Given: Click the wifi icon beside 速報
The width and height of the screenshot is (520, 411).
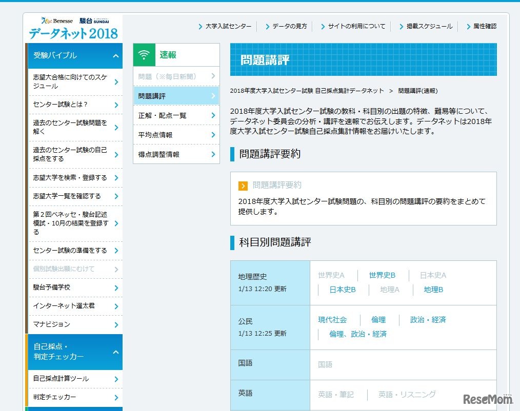Looking at the screenshot, I should pyautogui.click(x=144, y=54).
